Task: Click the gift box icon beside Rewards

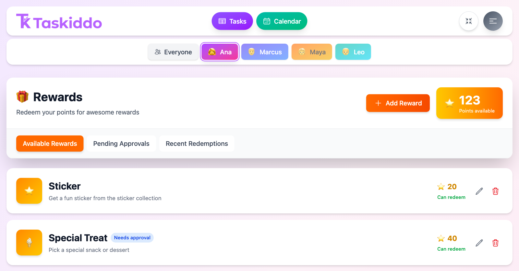Action: click(x=22, y=97)
